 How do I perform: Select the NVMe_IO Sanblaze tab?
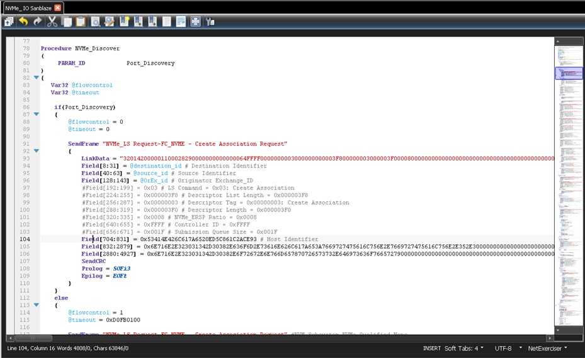tap(28, 8)
